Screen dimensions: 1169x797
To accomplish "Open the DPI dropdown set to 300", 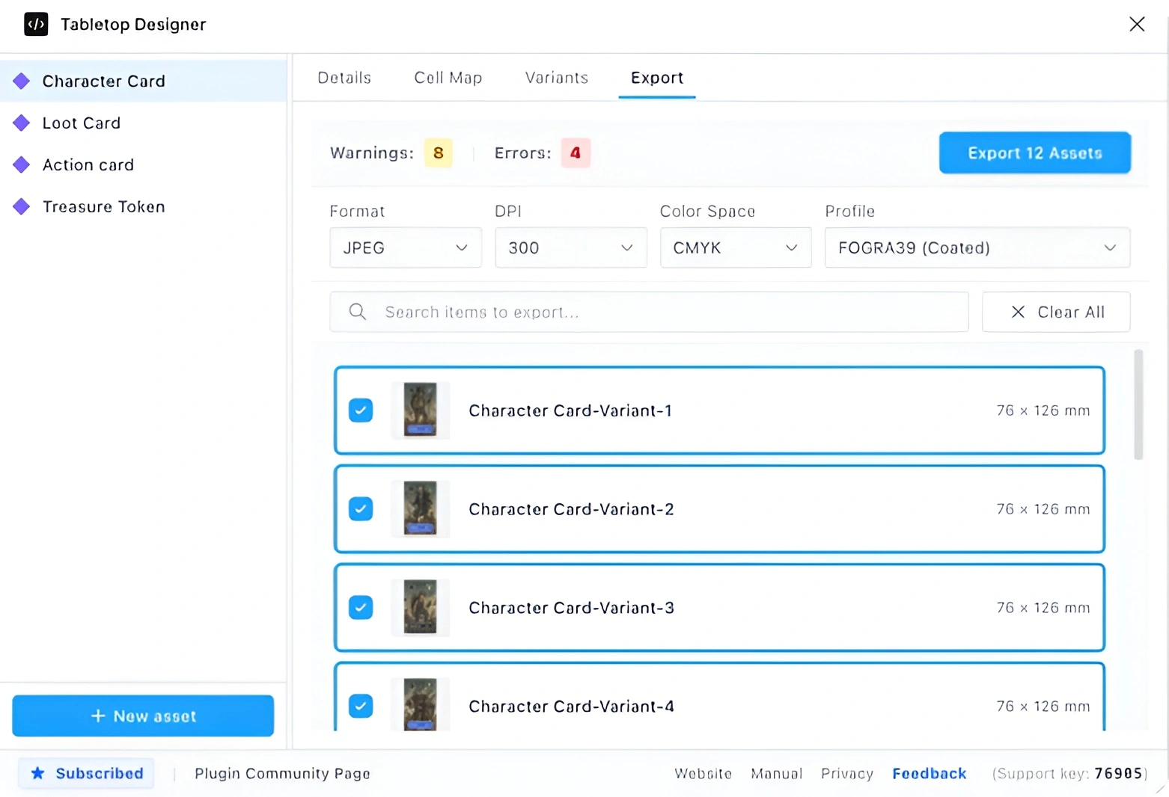I will click(570, 247).
